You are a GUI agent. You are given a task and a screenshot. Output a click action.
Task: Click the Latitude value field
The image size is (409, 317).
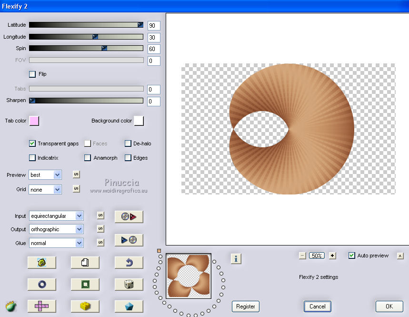click(154, 26)
